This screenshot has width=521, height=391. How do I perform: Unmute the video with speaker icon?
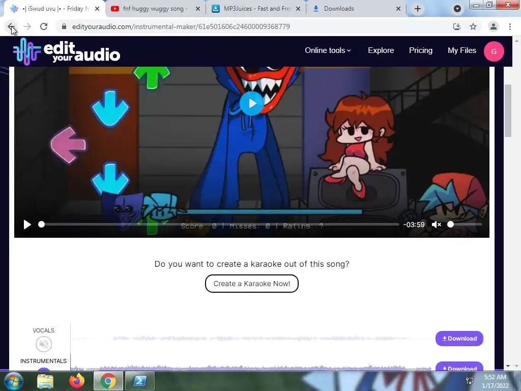pyautogui.click(x=436, y=225)
